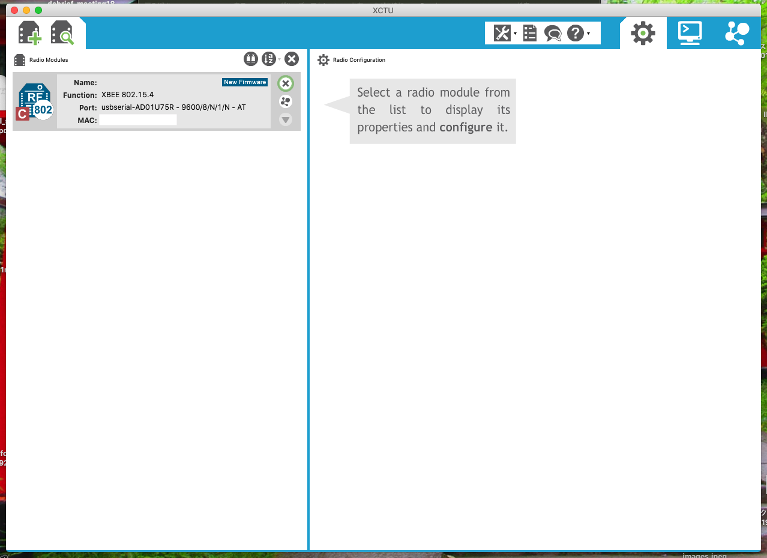The height and width of the screenshot is (558, 767).
Task: Click the Add radio module icon
Action: pyautogui.click(x=29, y=33)
